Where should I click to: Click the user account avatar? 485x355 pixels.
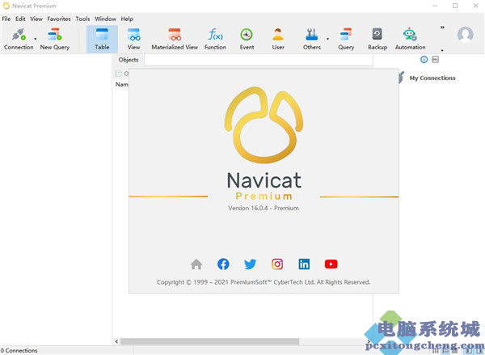coord(466,35)
